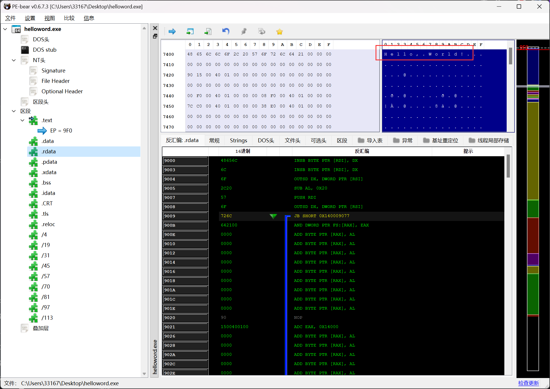Open the 设置 menu
Viewport: 550px width, 389px height.
[x=30, y=18]
